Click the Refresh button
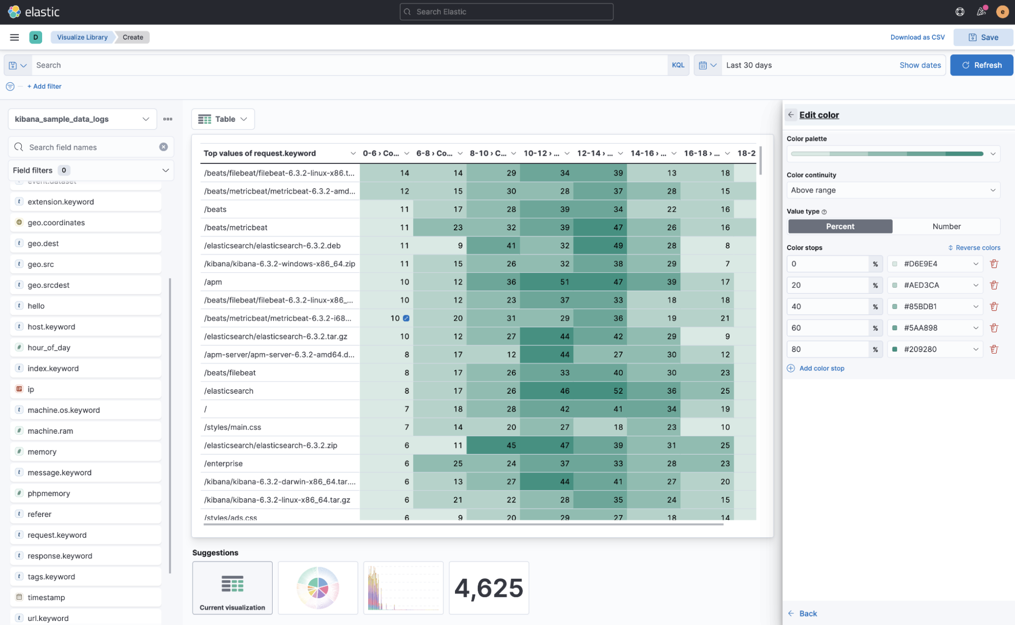The height and width of the screenshot is (625, 1015). (x=981, y=65)
